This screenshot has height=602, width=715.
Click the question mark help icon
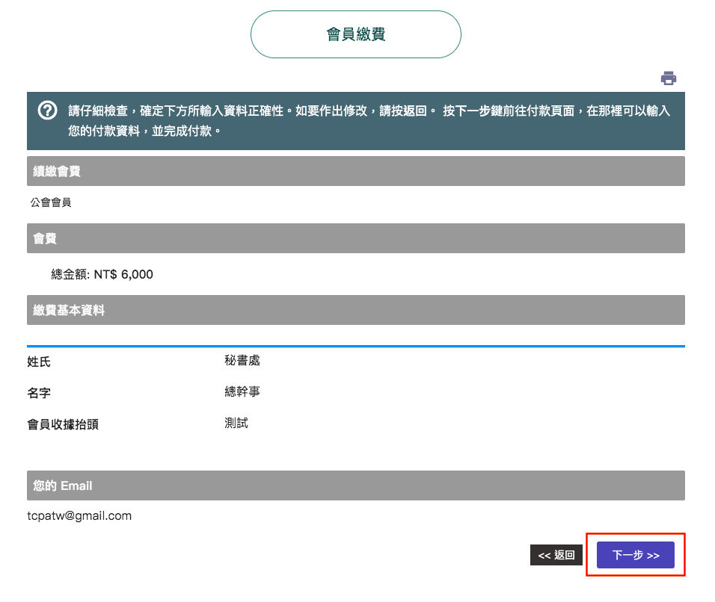(x=47, y=111)
